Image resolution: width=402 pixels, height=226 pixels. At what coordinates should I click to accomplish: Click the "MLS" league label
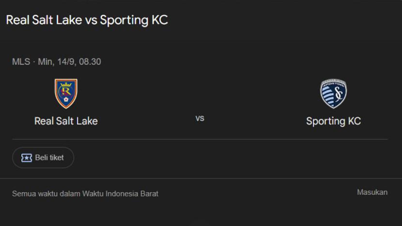coord(21,62)
